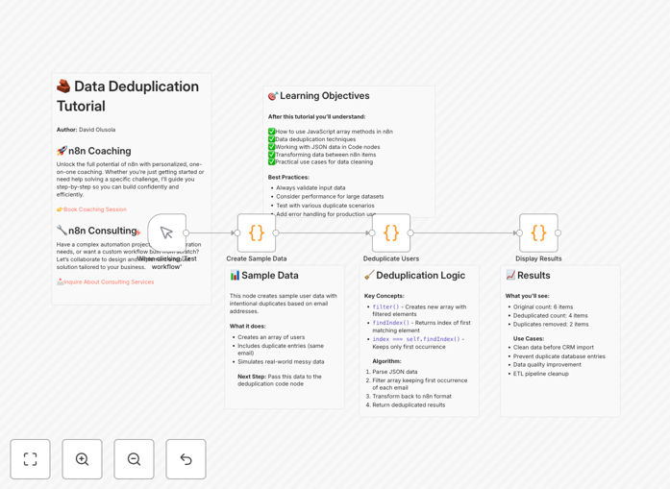Click the 'findIndex()' code snippet text
Image resolution: width=670 pixels, height=489 pixels.
pyautogui.click(x=390, y=323)
